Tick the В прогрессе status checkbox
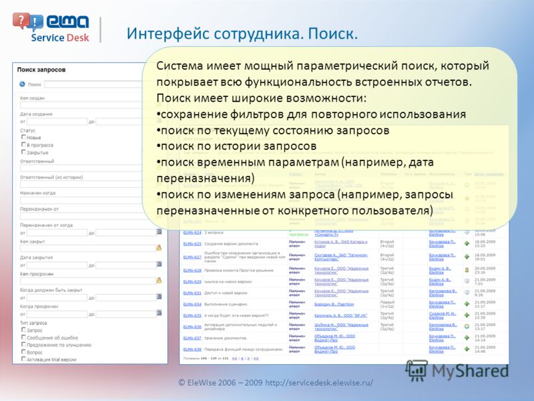The height and width of the screenshot is (401, 534). coord(23,144)
